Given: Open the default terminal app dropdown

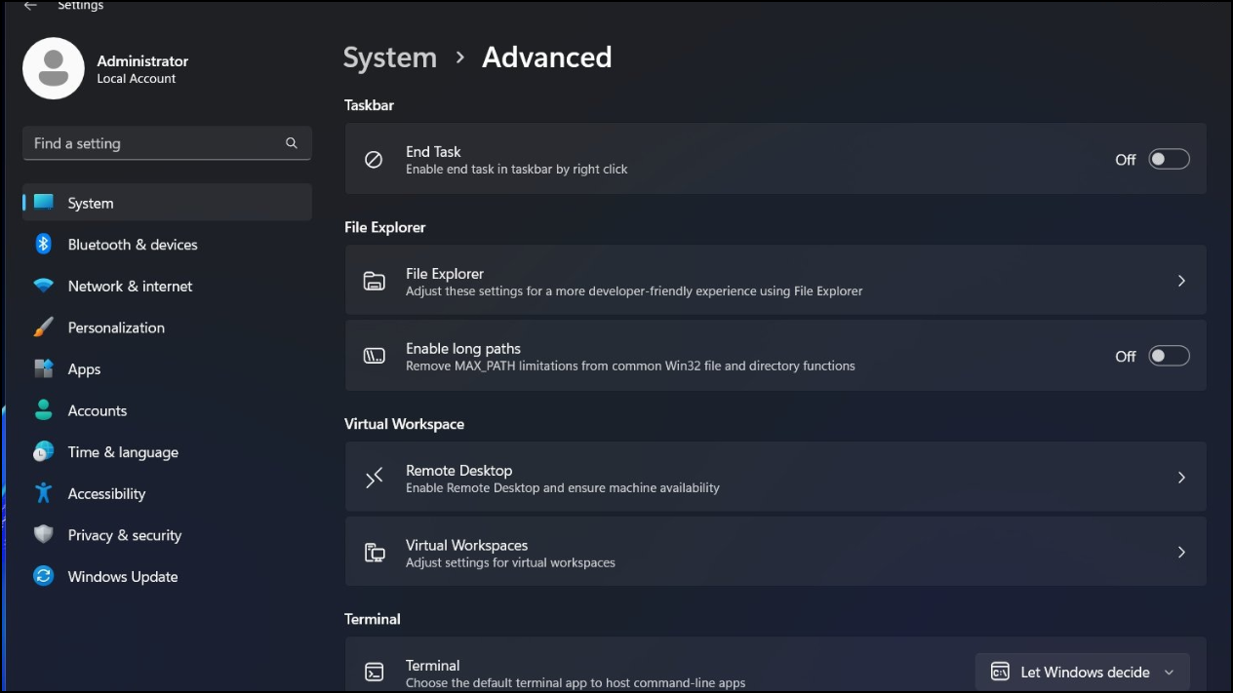Looking at the screenshot, I should click(1083, 673).
